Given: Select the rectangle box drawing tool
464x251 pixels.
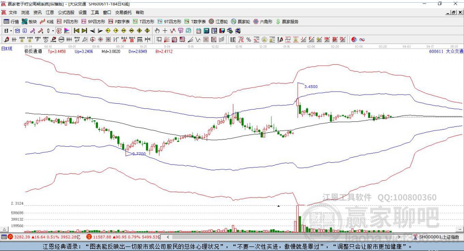Looking at the screenshot, I should (159, 39).
